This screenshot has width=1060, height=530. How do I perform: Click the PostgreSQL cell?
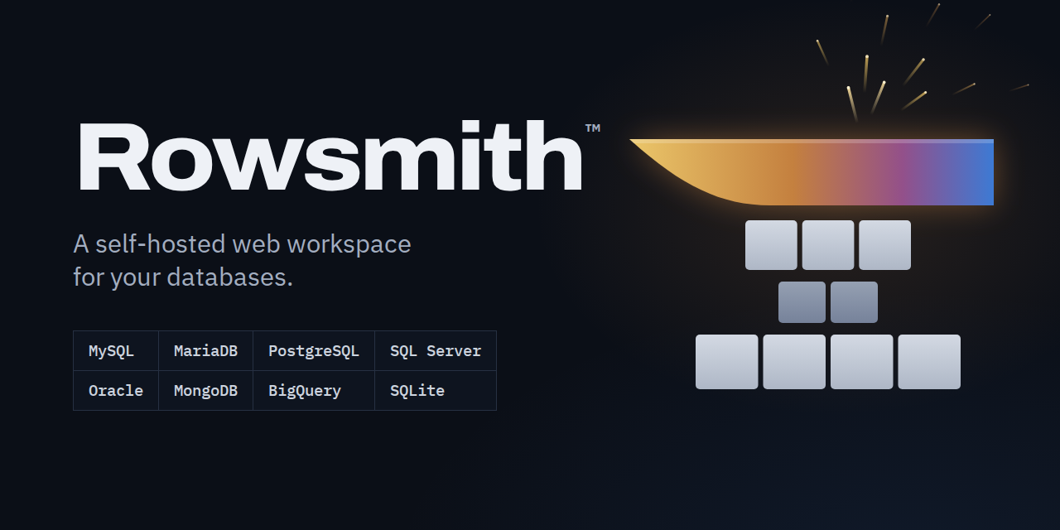click(x=314, y=351)
